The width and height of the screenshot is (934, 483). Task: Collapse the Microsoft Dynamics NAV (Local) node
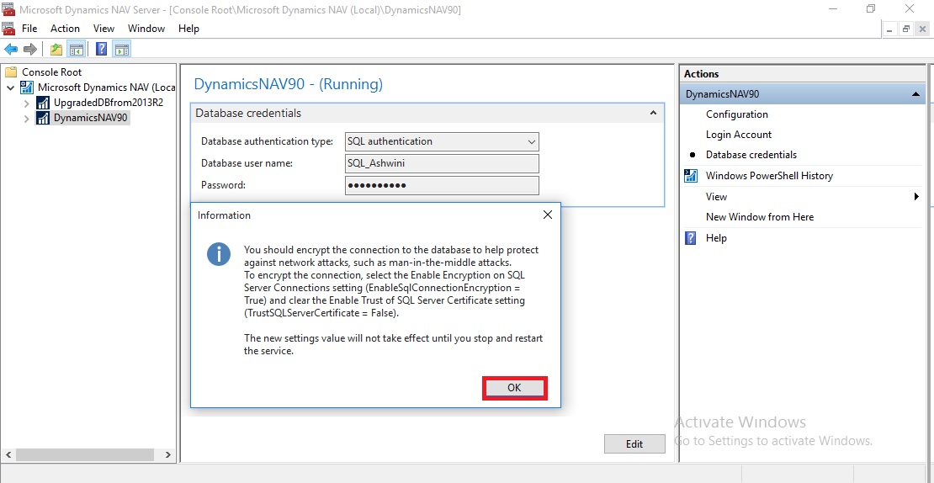[11, 88]
